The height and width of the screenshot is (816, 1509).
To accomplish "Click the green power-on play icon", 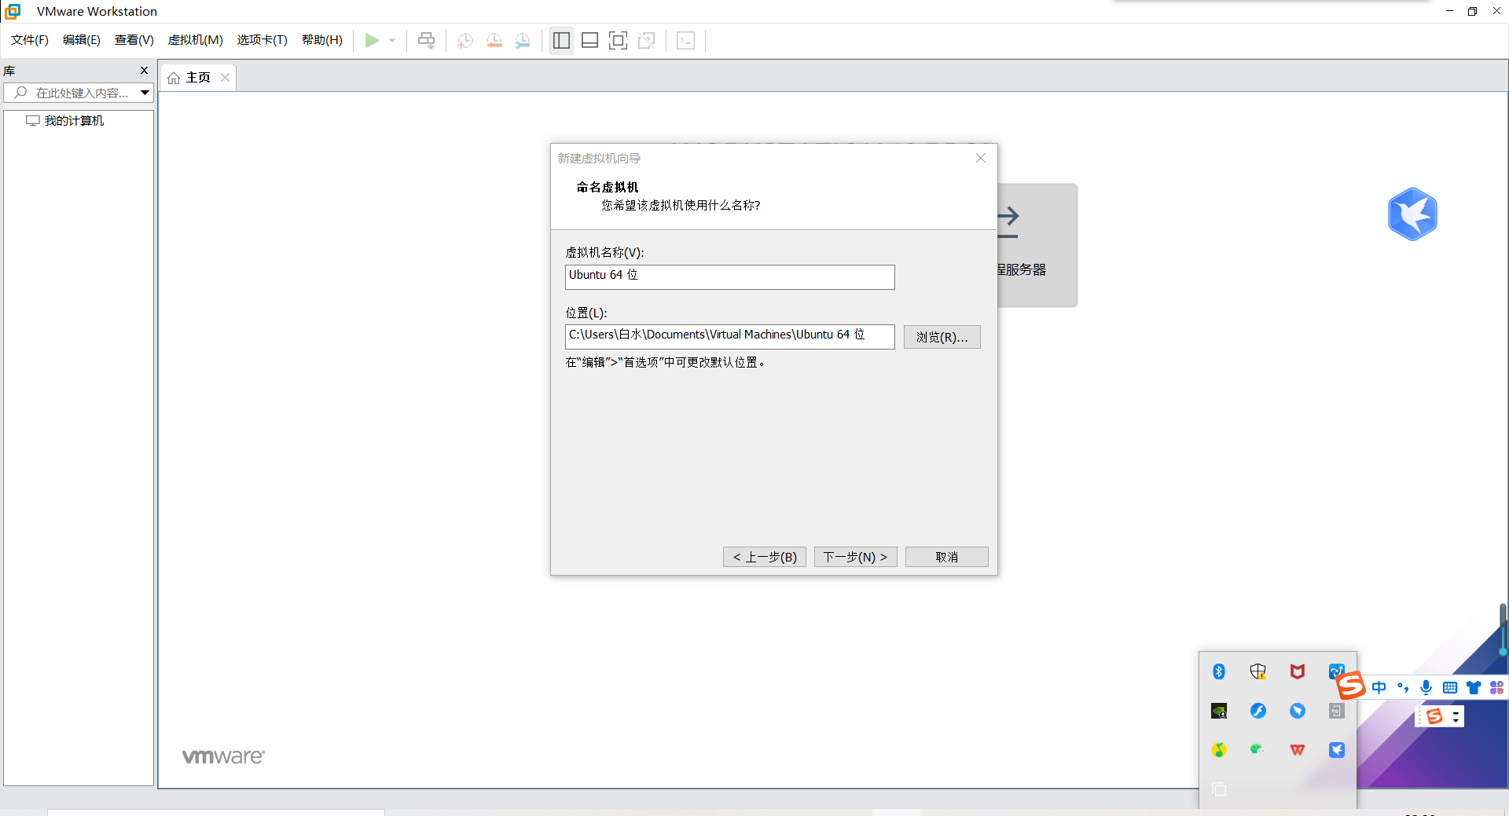I will (373, 40).
